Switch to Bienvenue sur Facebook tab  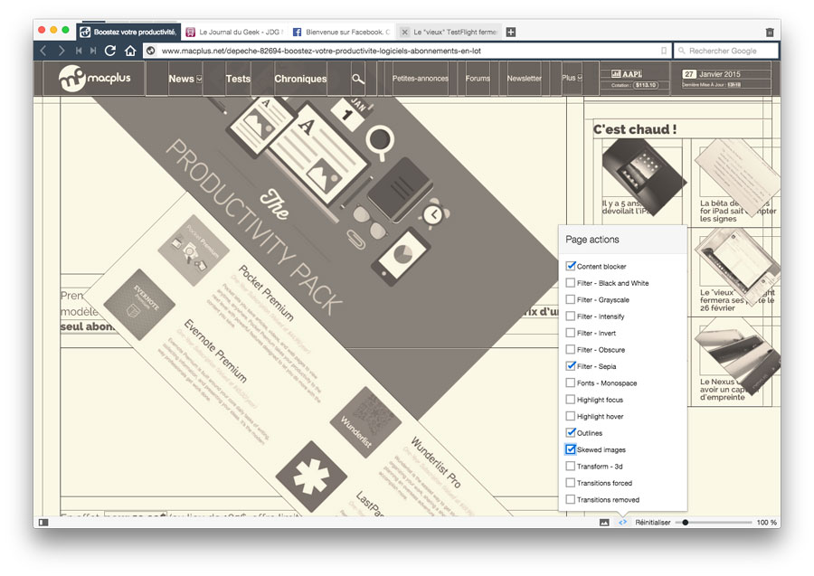click(342, 33)
